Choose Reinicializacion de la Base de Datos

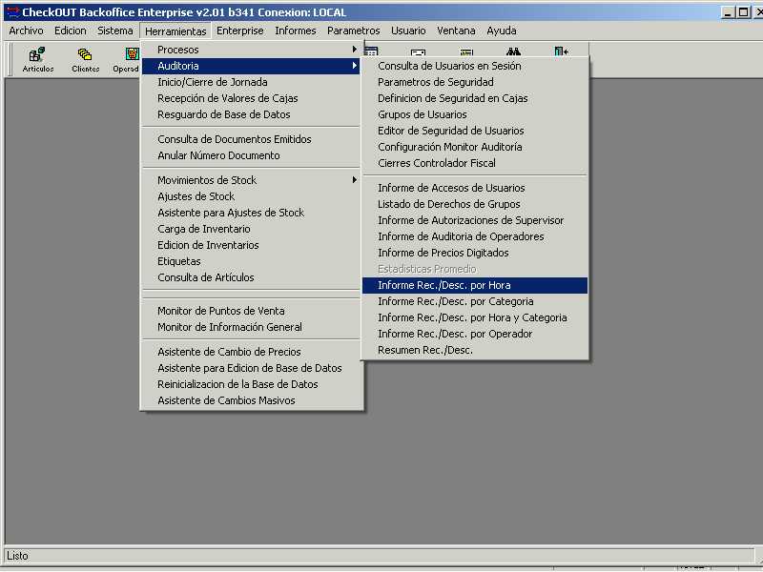tap(251, 384)
